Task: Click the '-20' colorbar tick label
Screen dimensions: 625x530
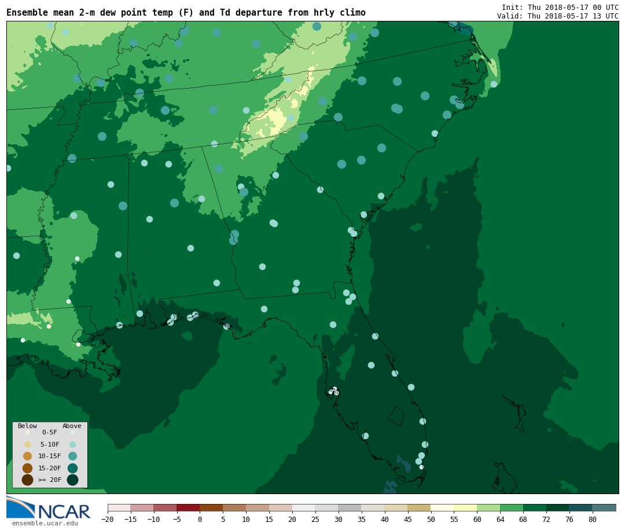Action: [108, 519]
